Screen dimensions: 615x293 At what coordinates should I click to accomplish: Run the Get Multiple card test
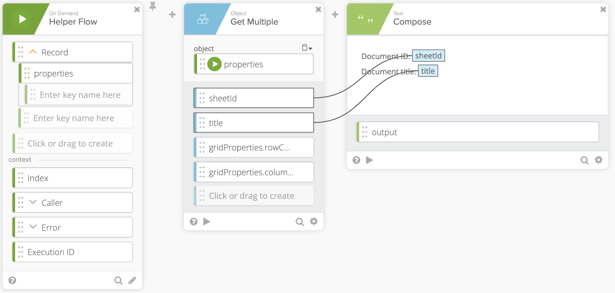coord(207,221)
